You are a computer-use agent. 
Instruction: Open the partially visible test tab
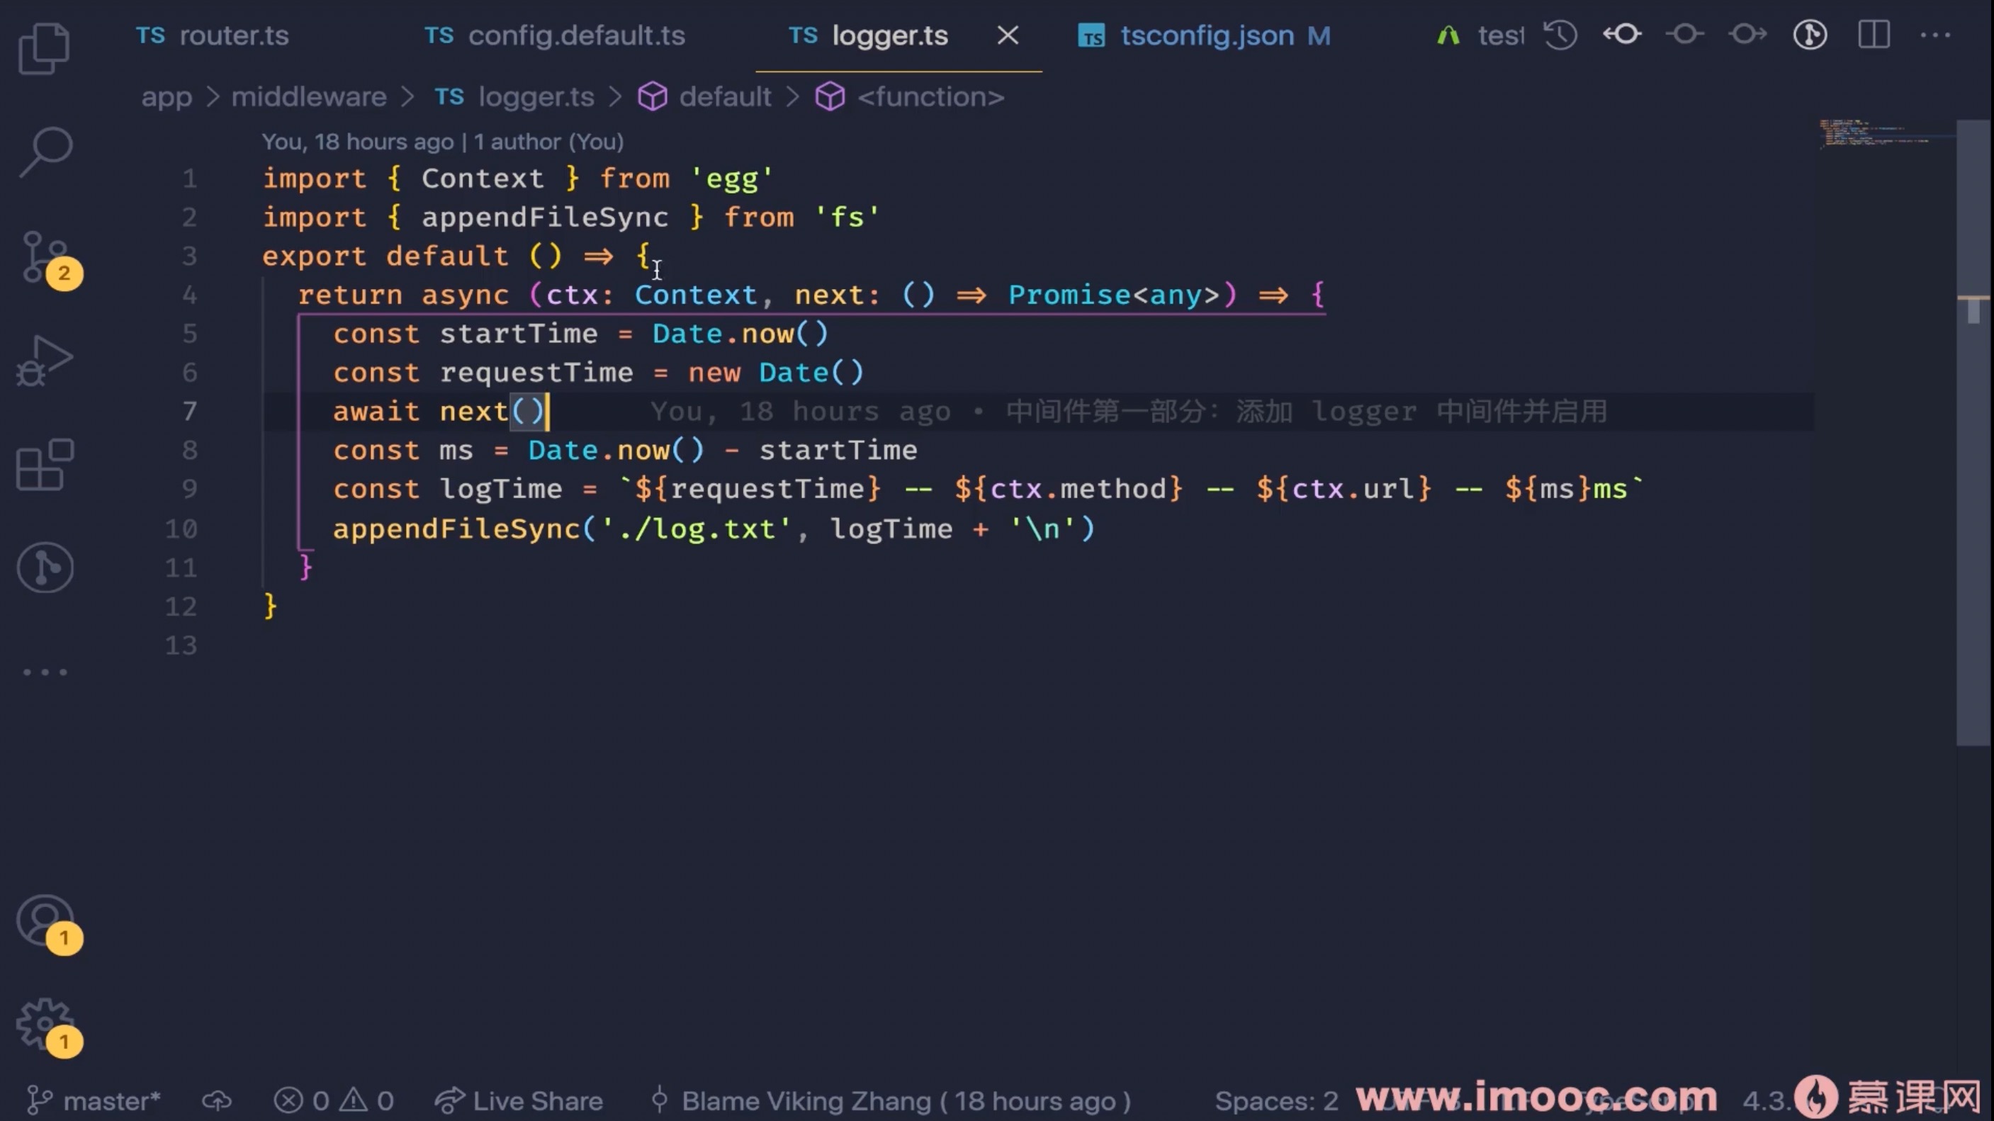click(x=1480, y=35)
